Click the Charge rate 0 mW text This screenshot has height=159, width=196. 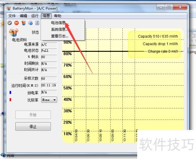[x=163, y=51]
